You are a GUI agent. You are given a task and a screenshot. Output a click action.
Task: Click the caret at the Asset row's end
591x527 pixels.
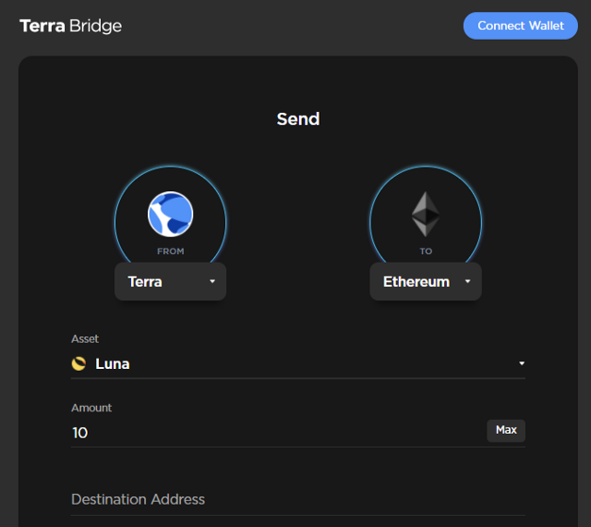521,364
